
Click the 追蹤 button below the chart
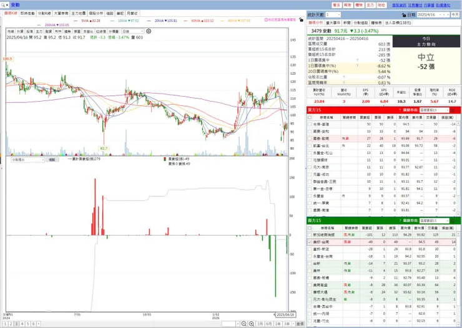(x=52, y=160)
